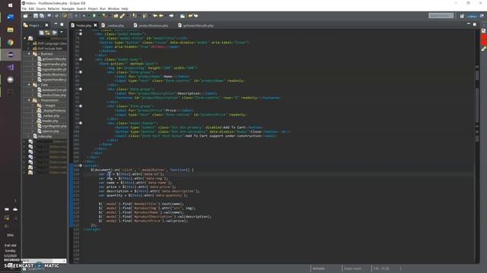
Task: Open Chrome from the taskbar
Action: tap(10, 42)
